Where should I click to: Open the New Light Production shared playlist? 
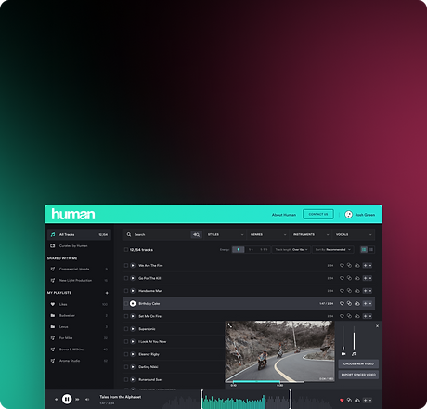coord(79,280)
